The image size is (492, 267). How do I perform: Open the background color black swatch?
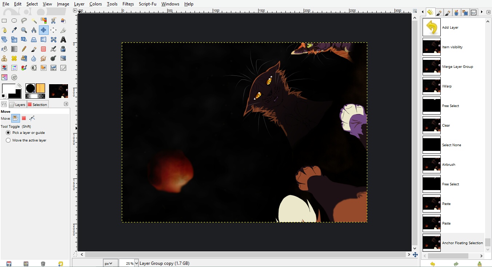pyautogui.click(x=17, y=94)
